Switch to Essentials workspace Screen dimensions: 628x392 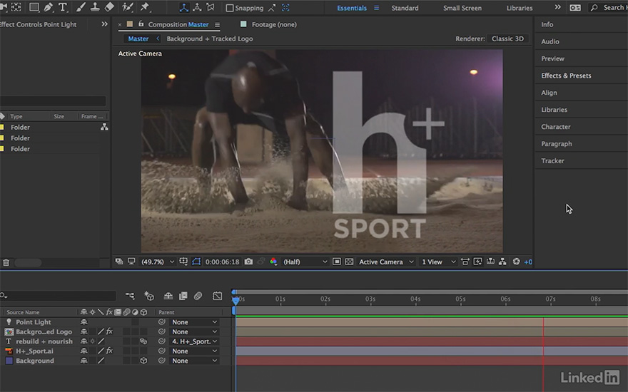[x=352, y=8]
